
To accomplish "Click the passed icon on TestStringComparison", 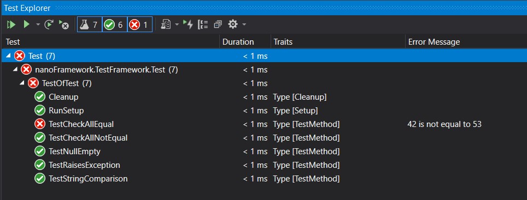I will pos(40,179).
